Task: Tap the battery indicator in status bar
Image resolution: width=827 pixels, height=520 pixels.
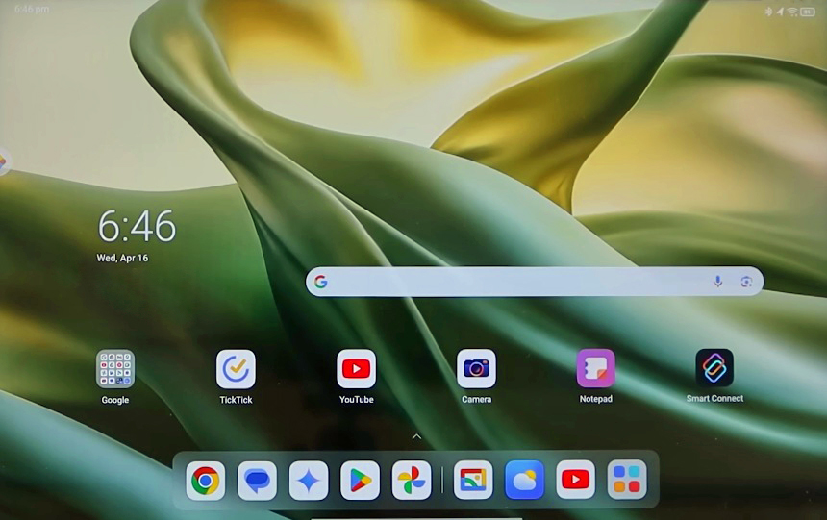Action: (x=808, y=12)
